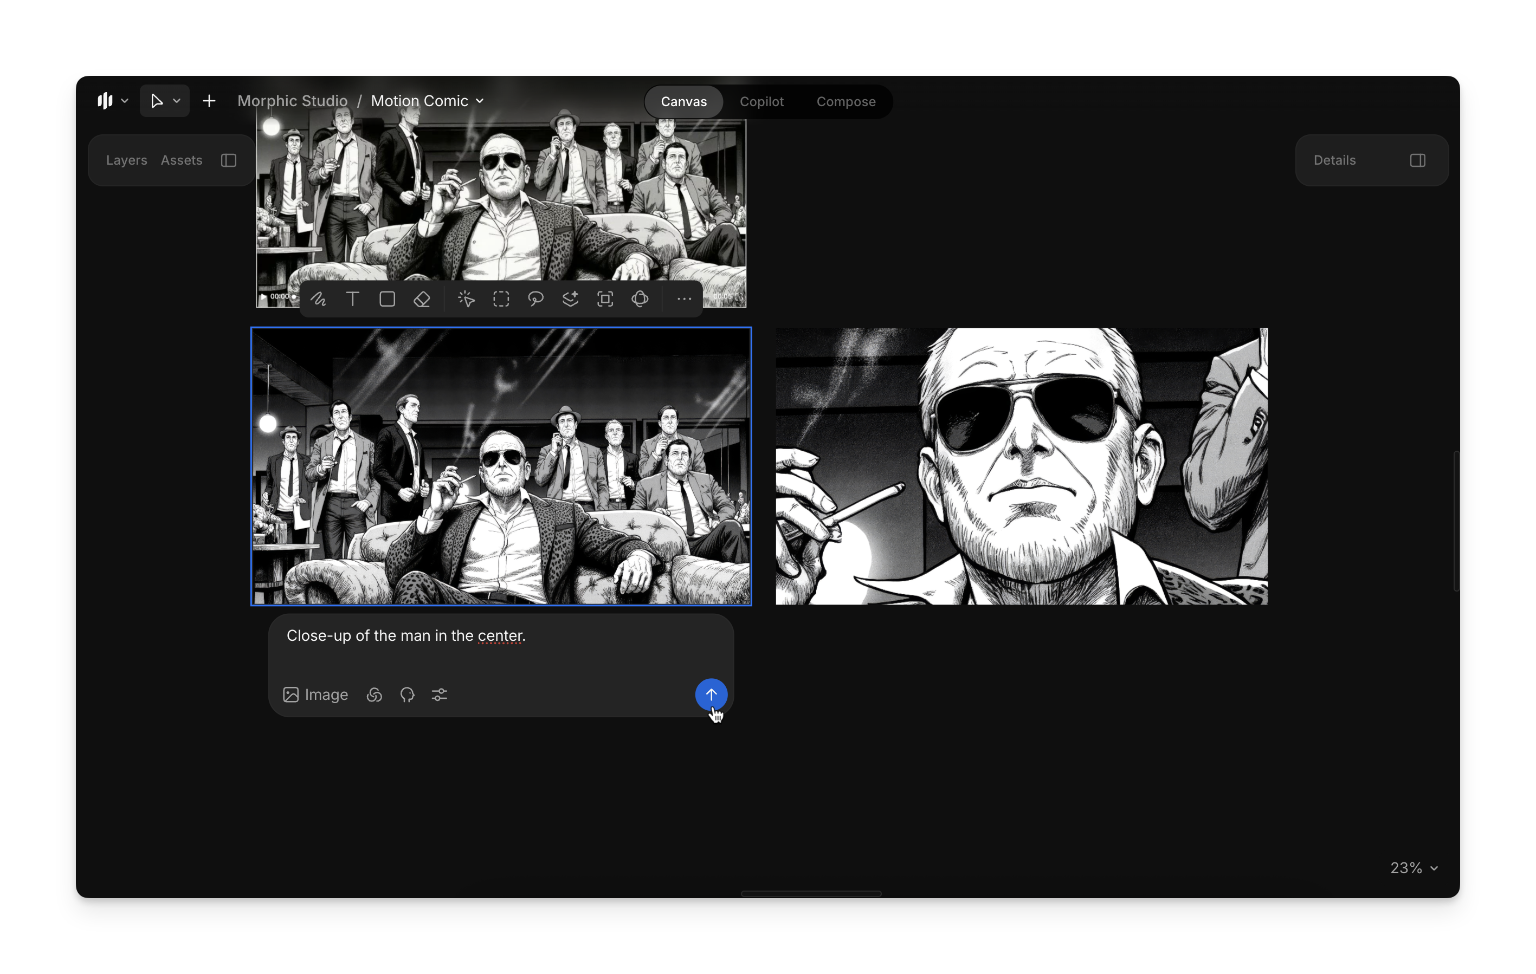Click the AI layers sparkle tool
Viewport: 1536px width, 974px height.
(x=570, y=299)
